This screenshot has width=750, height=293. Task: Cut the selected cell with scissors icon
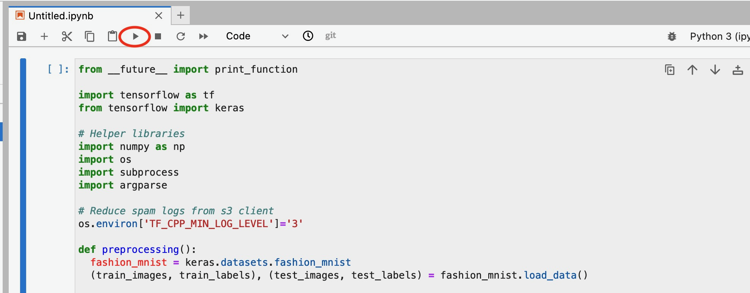[x=67, y=36]
